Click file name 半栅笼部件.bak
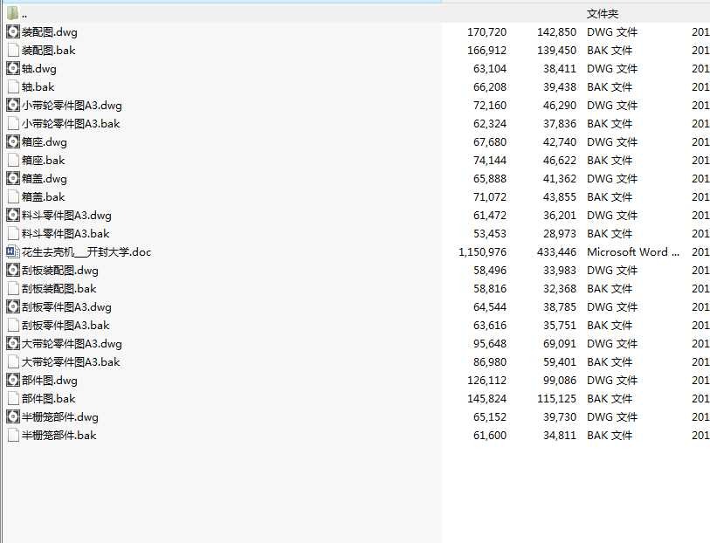 coord(59,436)
